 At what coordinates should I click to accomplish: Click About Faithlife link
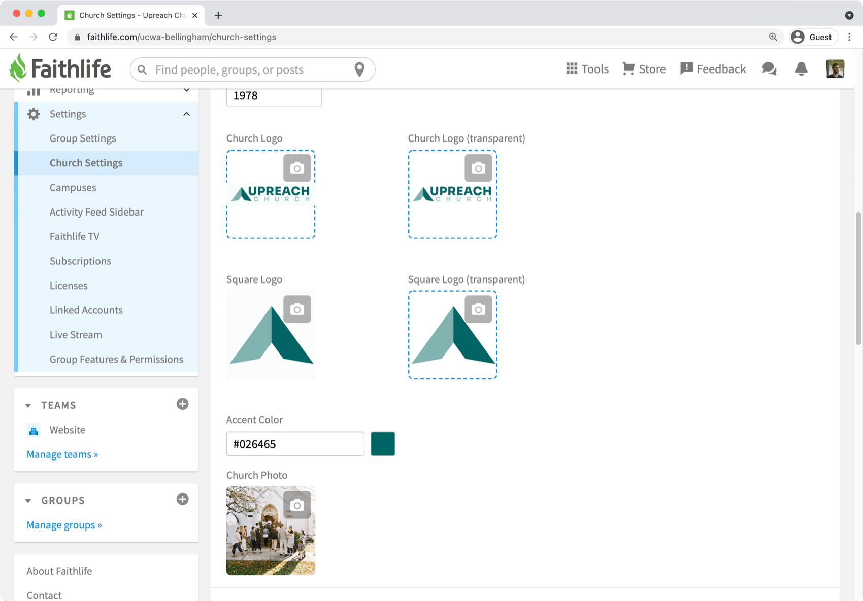click(x=59, y=571)
